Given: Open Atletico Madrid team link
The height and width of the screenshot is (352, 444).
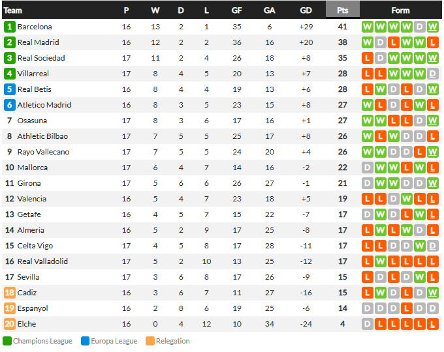Looking at the screenshot, I should coord(44,105).
